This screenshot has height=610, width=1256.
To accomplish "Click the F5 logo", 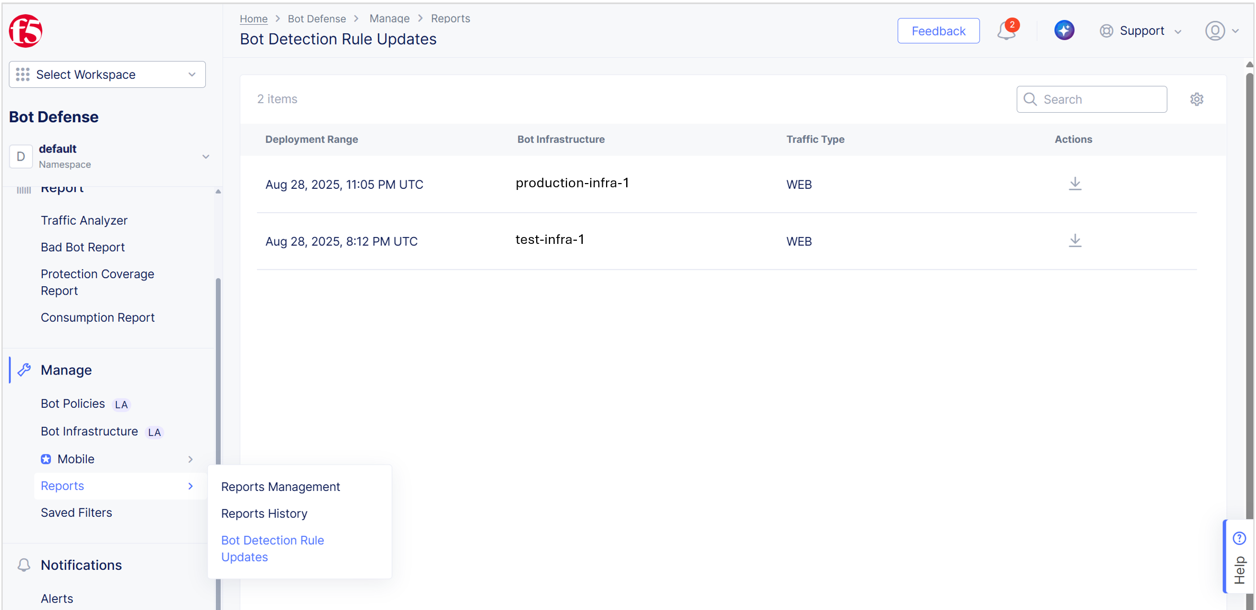I will [24, 31].
